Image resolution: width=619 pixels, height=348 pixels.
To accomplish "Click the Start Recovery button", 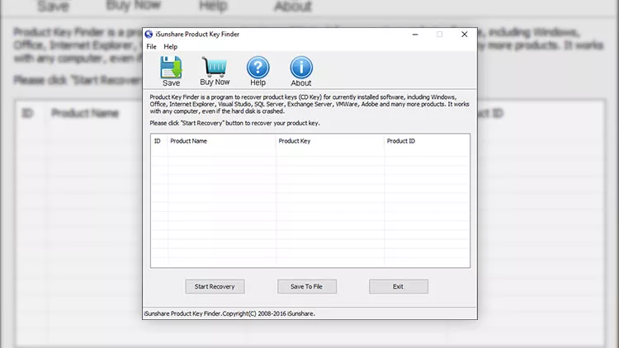I will point(215,286).
